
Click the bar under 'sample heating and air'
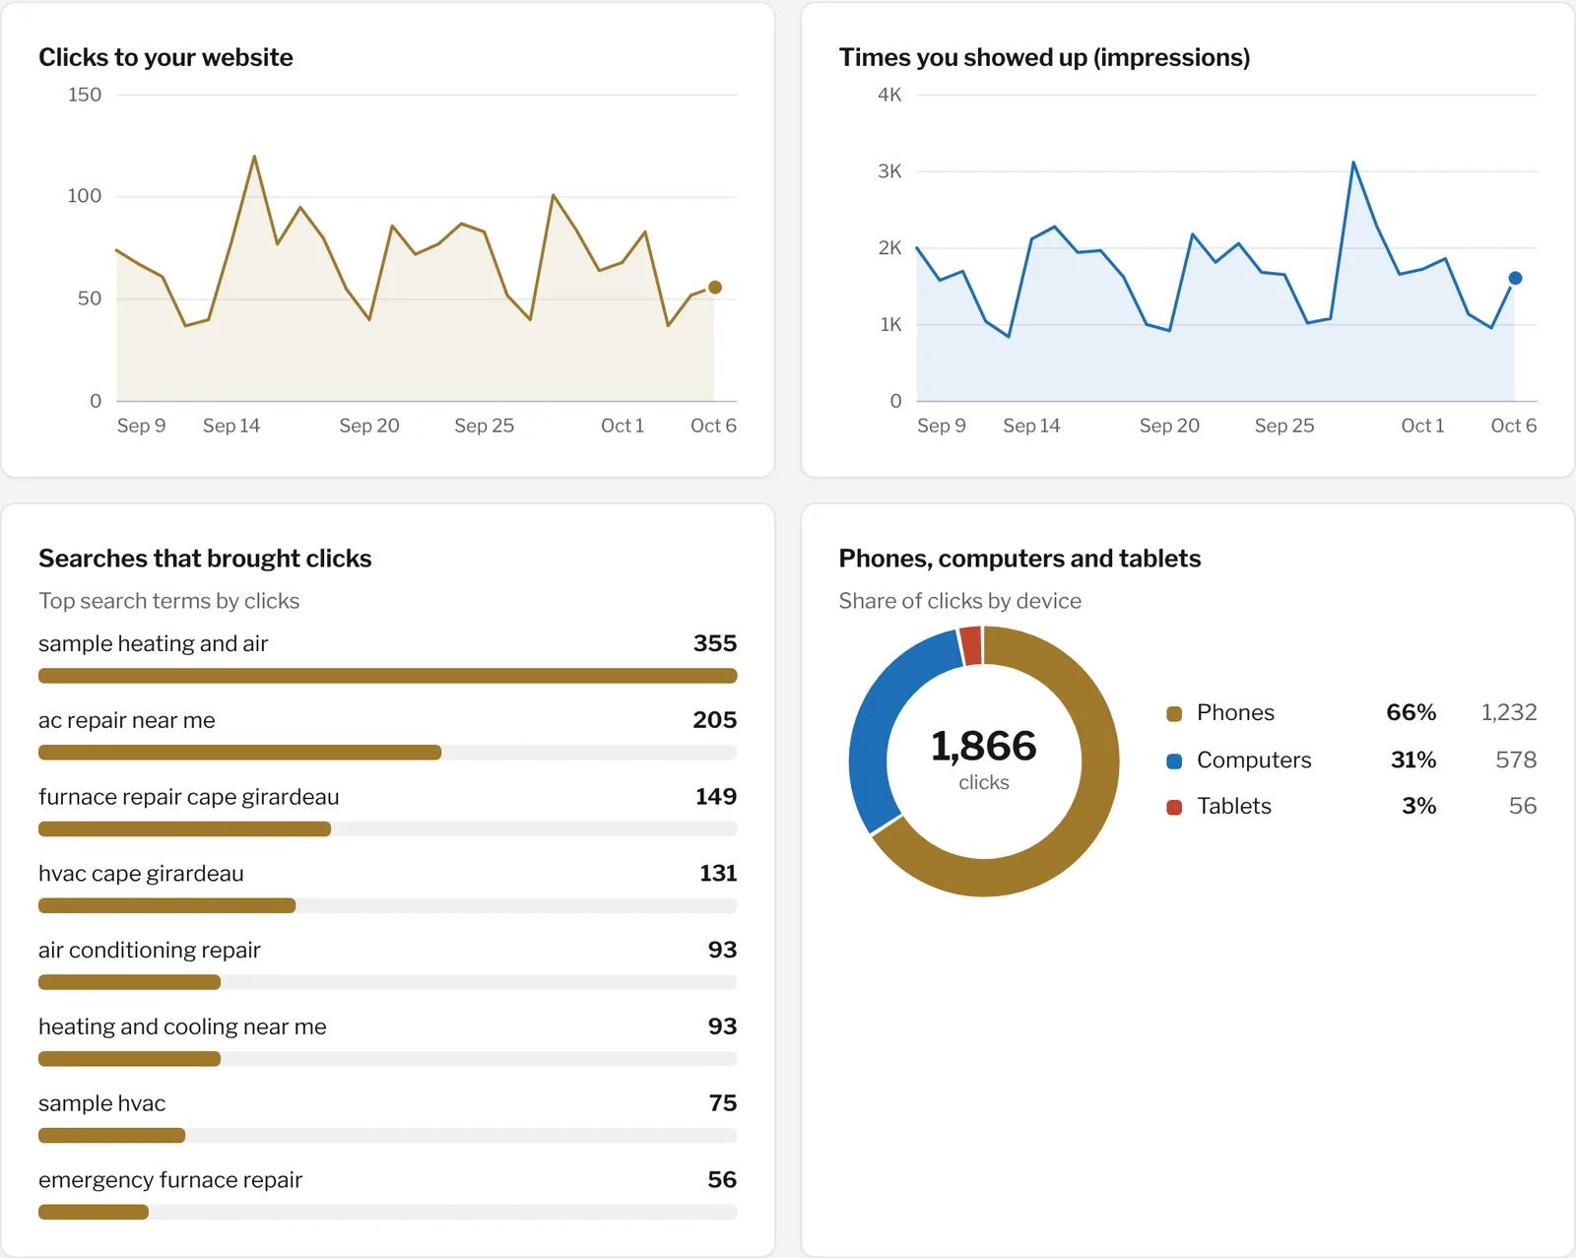click(388, 676)
